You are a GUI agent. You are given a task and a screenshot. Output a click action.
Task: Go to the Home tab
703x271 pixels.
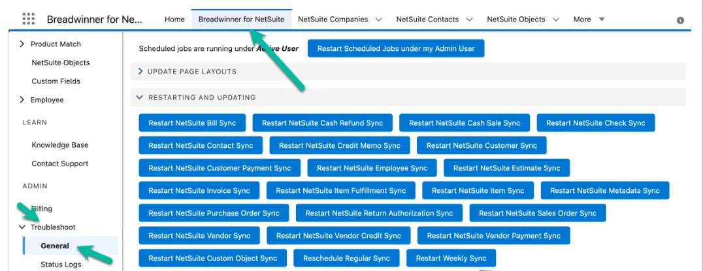[174, 20]
